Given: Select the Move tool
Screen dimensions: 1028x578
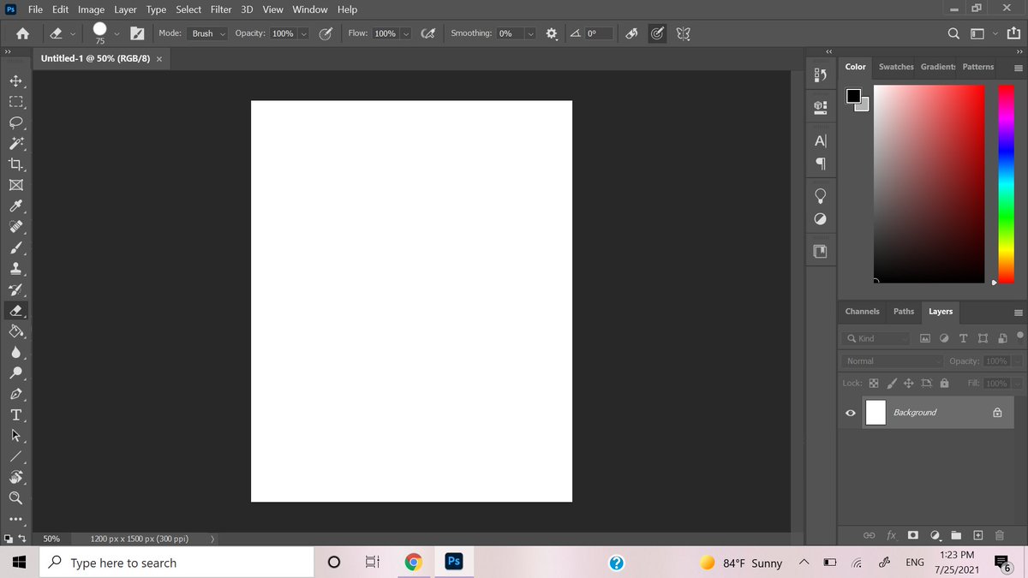Looking at the screenshot, I should tap(15, 81).
